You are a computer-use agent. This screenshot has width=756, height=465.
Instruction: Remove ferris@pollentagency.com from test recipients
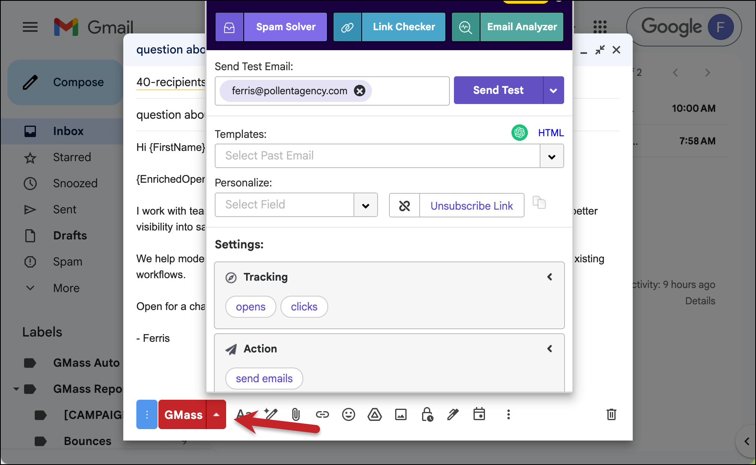click(x=360, y=91)
